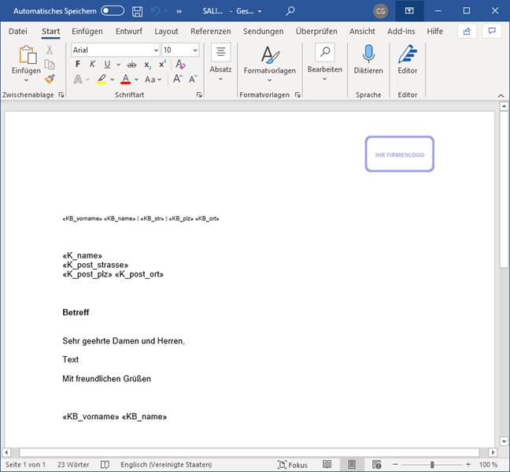Open the Einfügen ribbon tab
The image size is (510, 472).
87,32
